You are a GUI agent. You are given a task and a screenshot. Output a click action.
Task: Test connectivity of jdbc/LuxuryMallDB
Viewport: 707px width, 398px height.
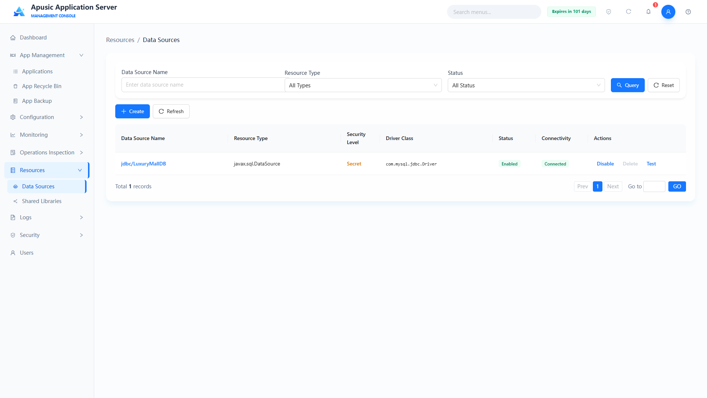[651, 164]
